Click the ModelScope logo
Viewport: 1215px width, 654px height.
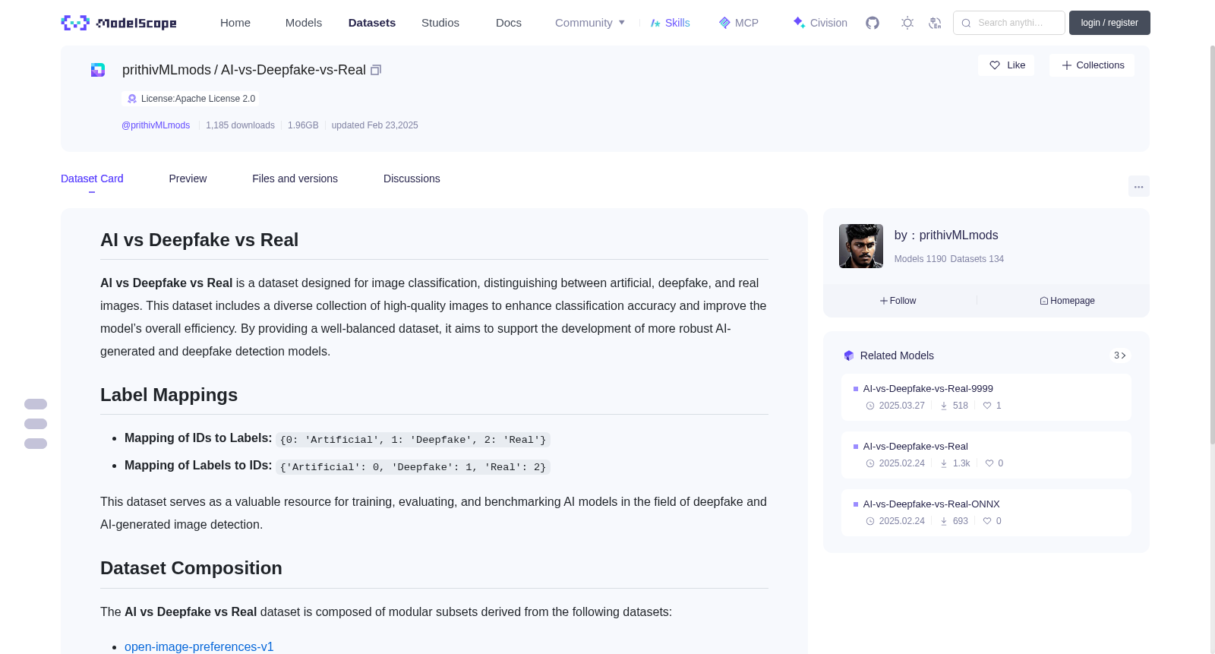coord(118,23)
